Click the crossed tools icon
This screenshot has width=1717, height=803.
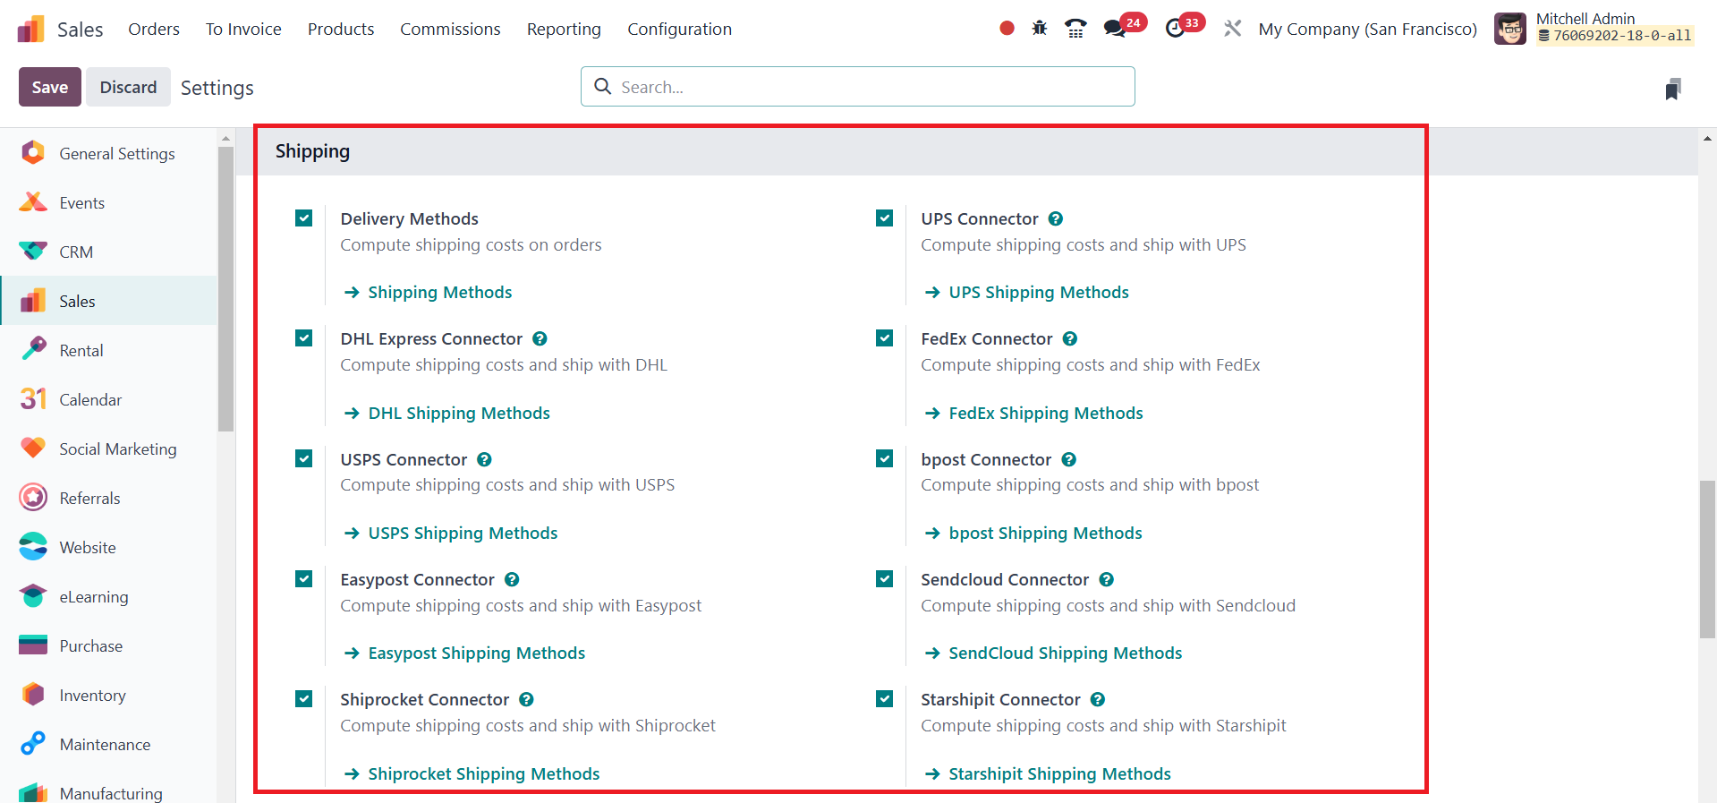point(1233,29)
